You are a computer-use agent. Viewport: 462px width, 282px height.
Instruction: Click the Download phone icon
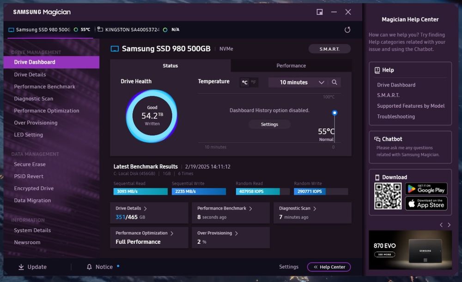coord(377,177)
